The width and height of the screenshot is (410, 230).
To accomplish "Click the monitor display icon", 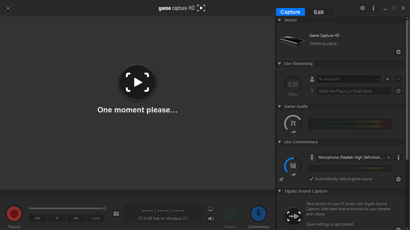I will point(210,209).
